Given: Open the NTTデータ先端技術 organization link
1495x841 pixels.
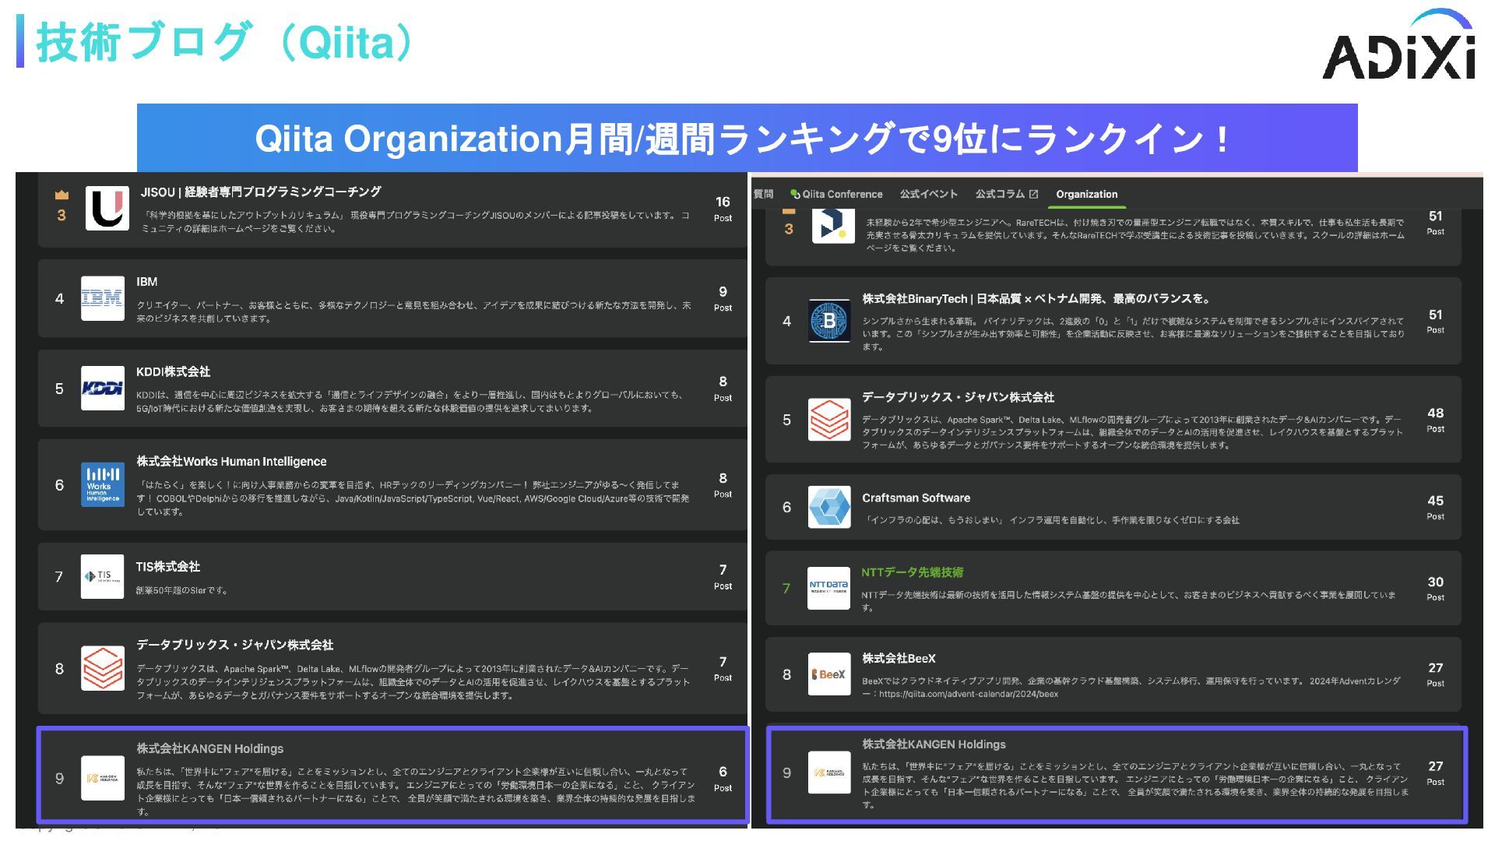Looking at the screenshot, I should click(912, 572).
